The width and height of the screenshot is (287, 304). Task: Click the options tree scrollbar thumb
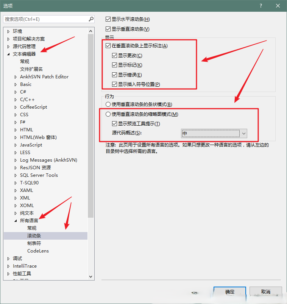(90, 126)
